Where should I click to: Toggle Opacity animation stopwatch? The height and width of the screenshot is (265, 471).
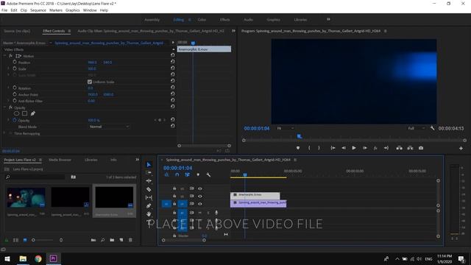point(15,120)
